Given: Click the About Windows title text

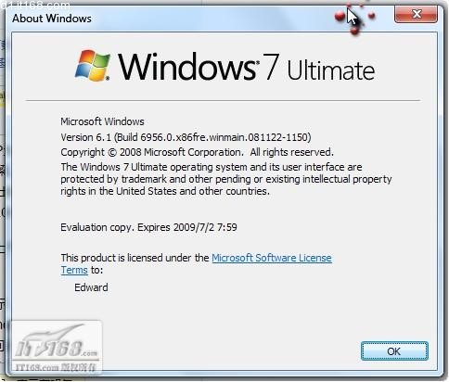Looking at the screenshot, I should (x=52, y=19).
